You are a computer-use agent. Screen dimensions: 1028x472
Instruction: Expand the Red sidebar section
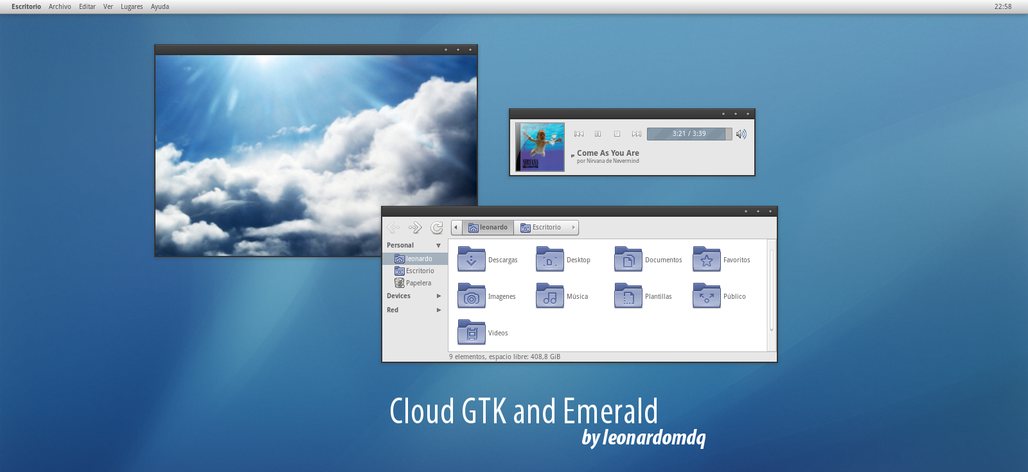(439, 310)
